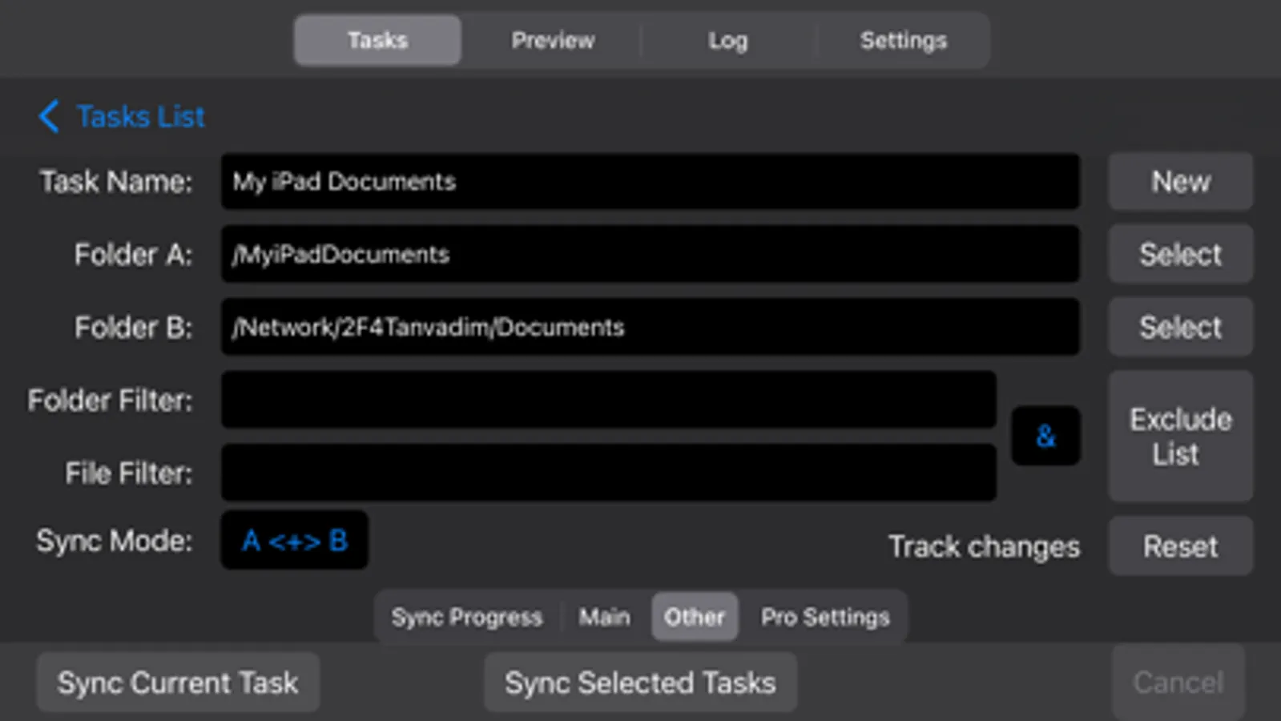Show the Sync Progress section
The height and width of the screenshot is (721, 1281).
point(466,617)
